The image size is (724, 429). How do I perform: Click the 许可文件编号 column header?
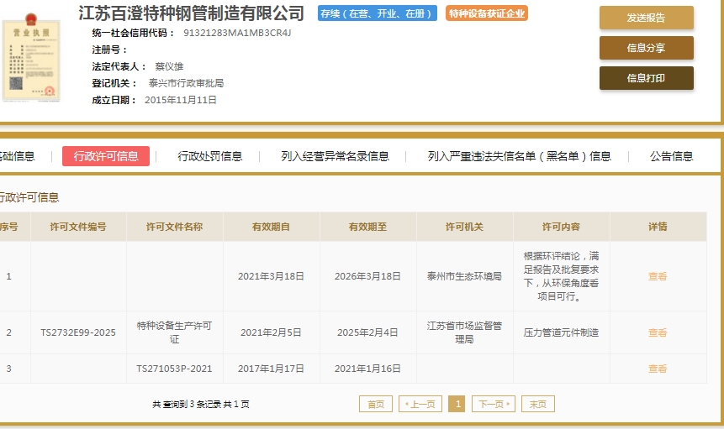[78, 227]
